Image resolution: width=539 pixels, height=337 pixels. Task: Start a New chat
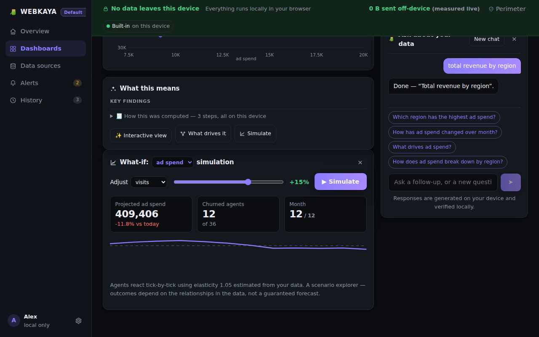point(486,39)
